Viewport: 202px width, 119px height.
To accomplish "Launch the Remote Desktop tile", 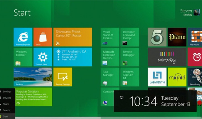I will tap(63, 77).
